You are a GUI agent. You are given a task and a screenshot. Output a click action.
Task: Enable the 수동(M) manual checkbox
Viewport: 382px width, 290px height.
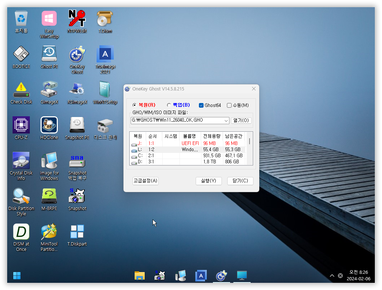tap(229, 105)
